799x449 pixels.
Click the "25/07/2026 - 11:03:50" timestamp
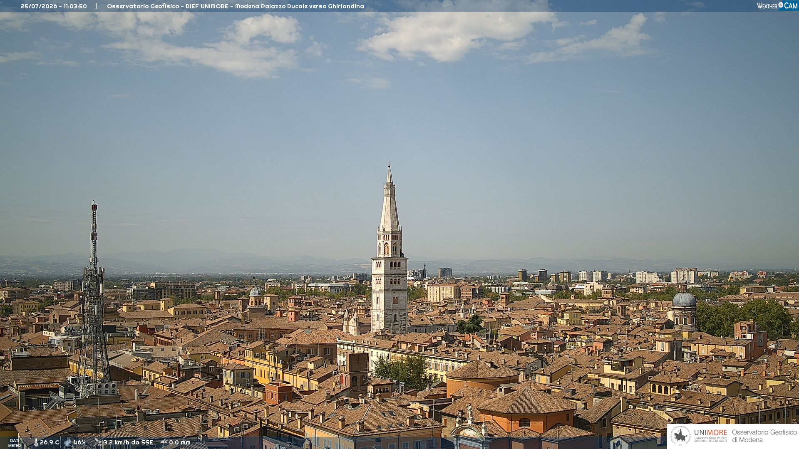(54, 6)
